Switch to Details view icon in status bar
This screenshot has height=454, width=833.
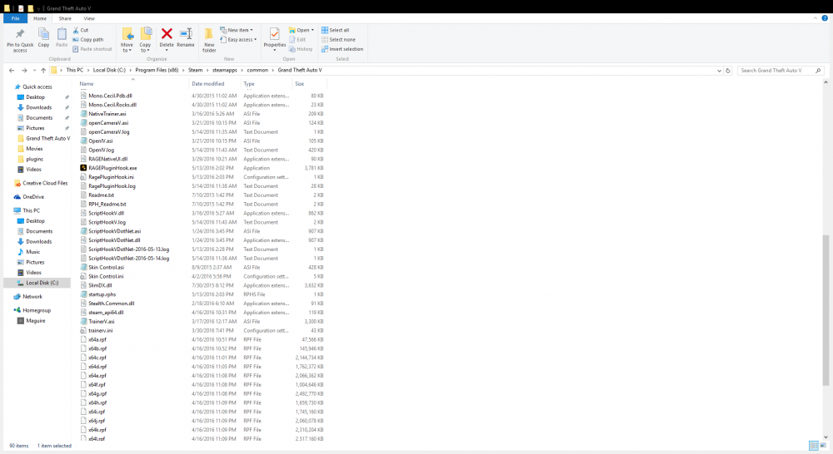[813, 446]
